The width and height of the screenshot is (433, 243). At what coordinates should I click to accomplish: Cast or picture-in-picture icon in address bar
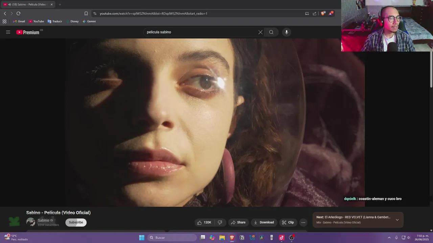click(x=307, y=13)
